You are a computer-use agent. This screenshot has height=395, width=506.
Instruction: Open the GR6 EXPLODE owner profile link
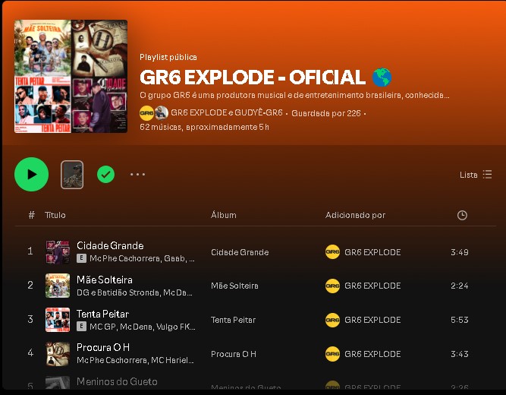[199, 113]
